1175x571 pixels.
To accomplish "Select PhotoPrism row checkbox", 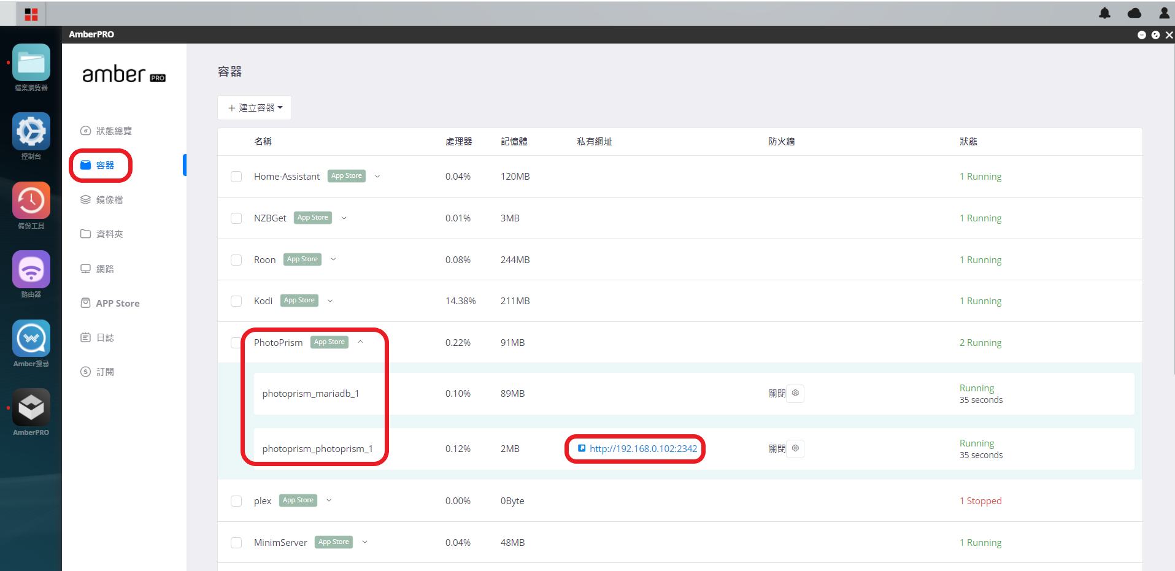I will [236, 343].
